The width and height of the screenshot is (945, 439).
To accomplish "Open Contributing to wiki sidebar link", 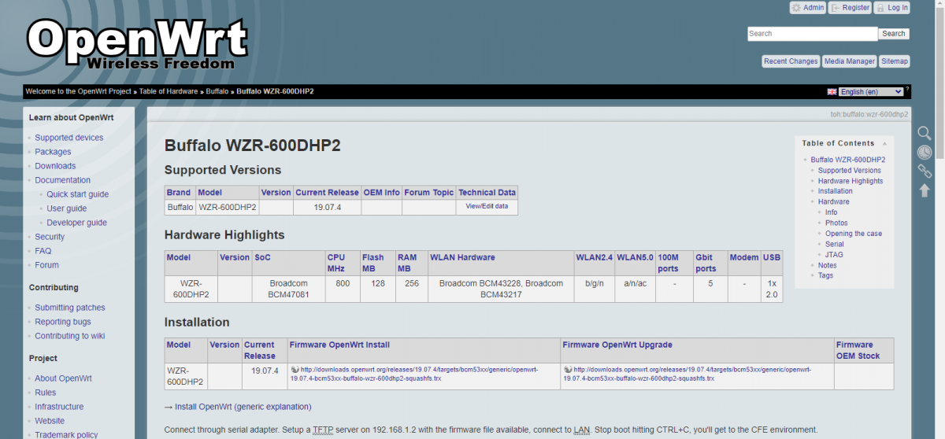I will 70,336.
